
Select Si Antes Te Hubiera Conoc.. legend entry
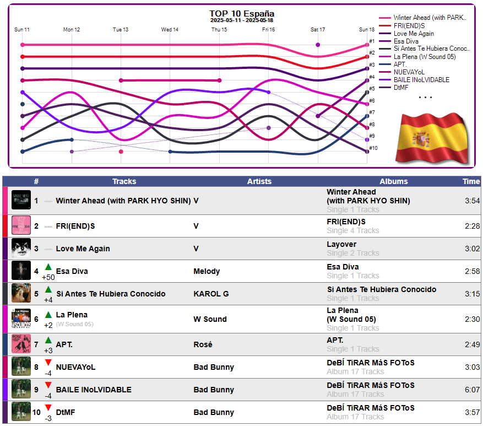pos(425,48)
